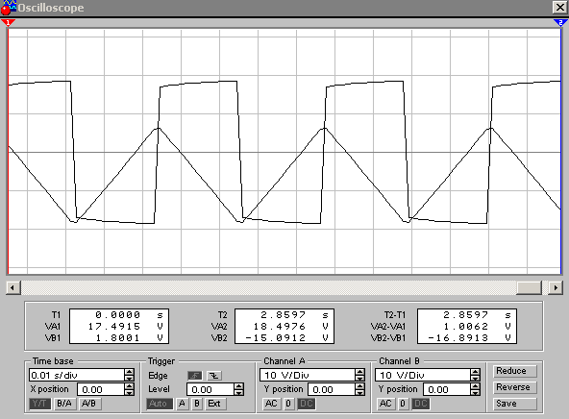Increase Channel B V/Div scale
Image resolution: width=569 pixels, height=419 pixels.
point(476,372)
